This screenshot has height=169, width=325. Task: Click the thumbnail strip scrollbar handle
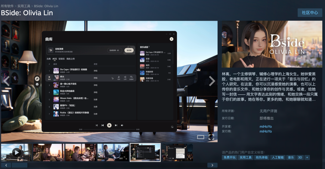(x=20, y=165)
